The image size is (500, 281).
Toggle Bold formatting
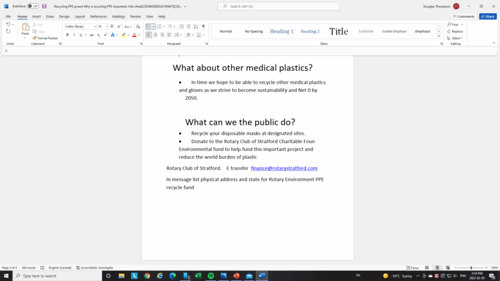coord(67,35)
